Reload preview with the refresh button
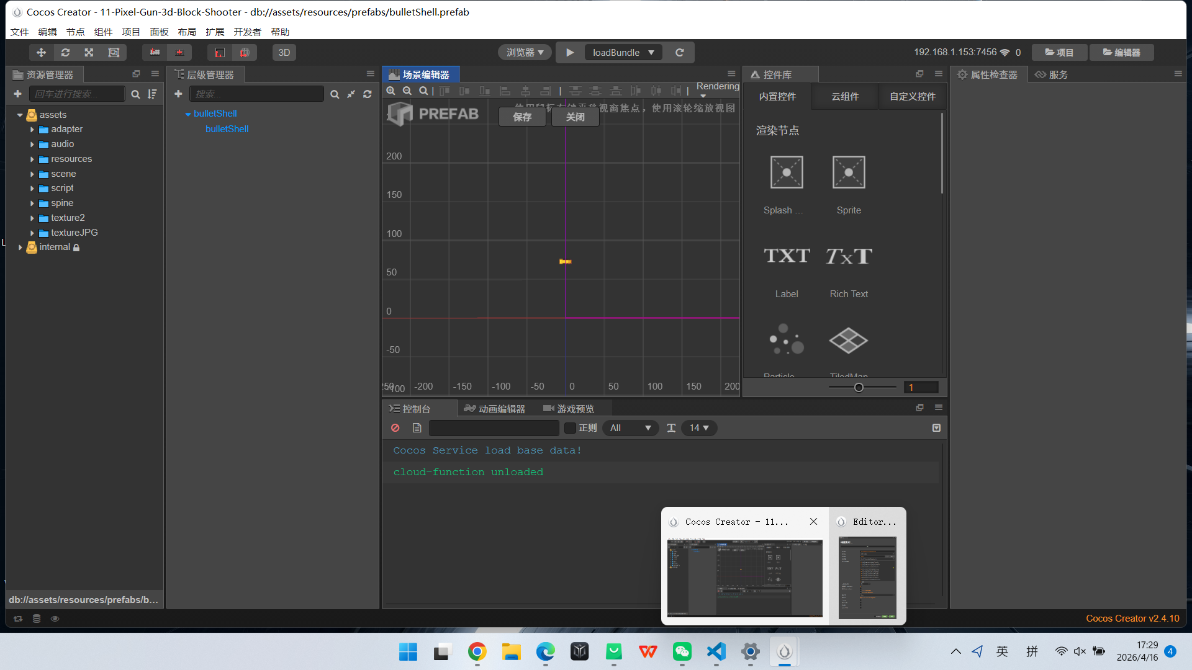 [x=680, y=53]
